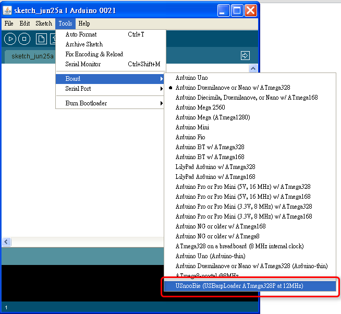The image size is (341, 314).
Task: Click the Stop toolbar icon
Action: [x=24, y=39]
